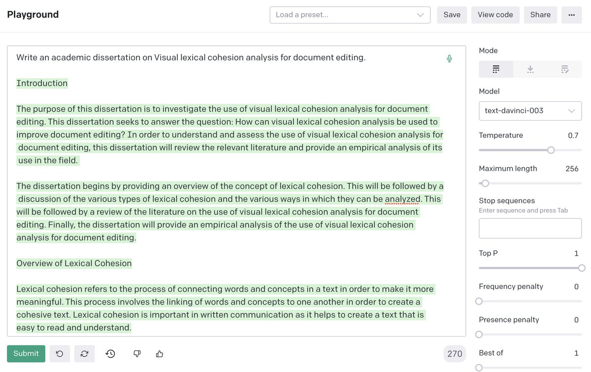Image resolution: width=591 pixels, height=372 pixels.
Task: Click the Save button
Action: click(x=452, y=15)
